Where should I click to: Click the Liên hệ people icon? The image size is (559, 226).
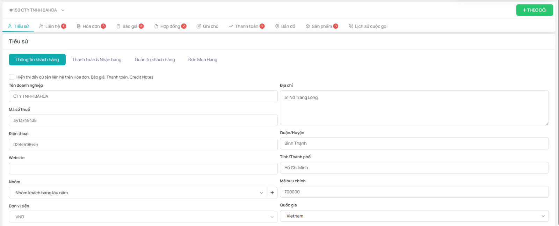click(x=41, y=27)
